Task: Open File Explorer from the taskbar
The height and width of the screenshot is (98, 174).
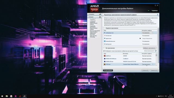Action: point(7,96)
